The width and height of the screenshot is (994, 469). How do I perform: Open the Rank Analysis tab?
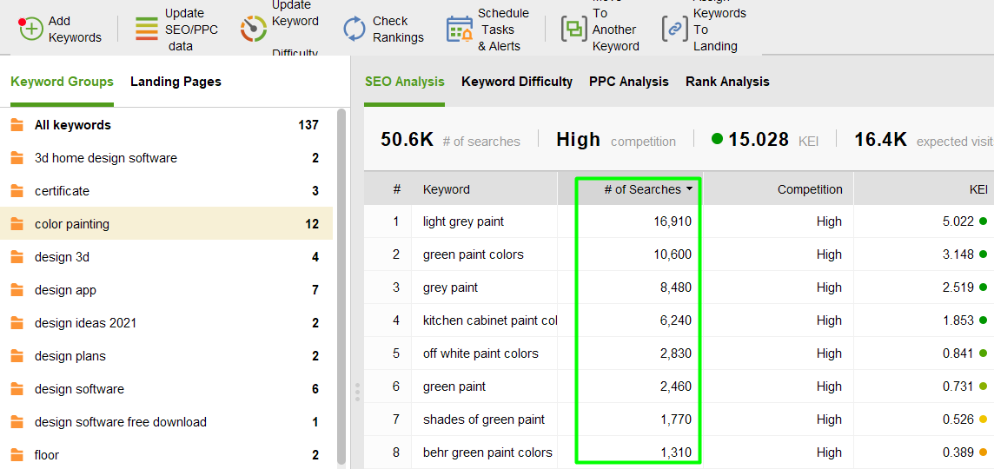coord(727,82)
